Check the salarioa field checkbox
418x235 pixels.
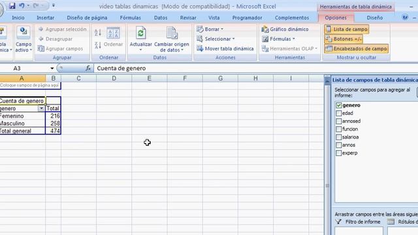click(338, 137)
